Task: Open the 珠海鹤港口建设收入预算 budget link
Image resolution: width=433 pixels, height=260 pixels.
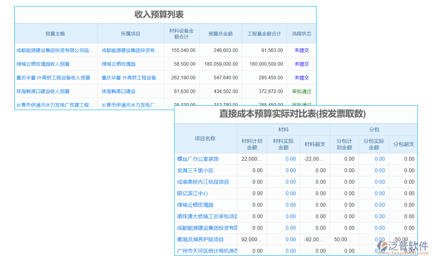Action: click(x=44, y=91)
